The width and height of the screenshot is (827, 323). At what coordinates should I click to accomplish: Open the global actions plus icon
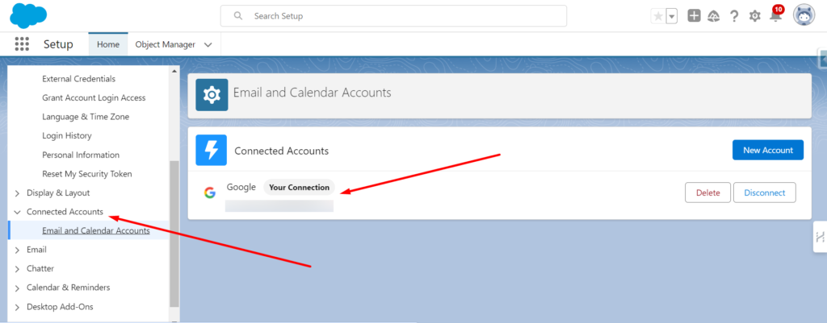694,16
